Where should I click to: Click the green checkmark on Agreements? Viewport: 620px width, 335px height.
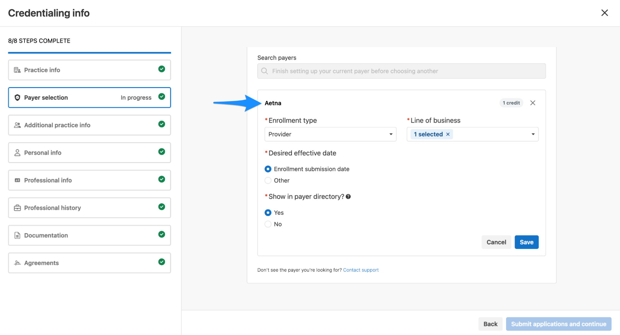point(162,262)
